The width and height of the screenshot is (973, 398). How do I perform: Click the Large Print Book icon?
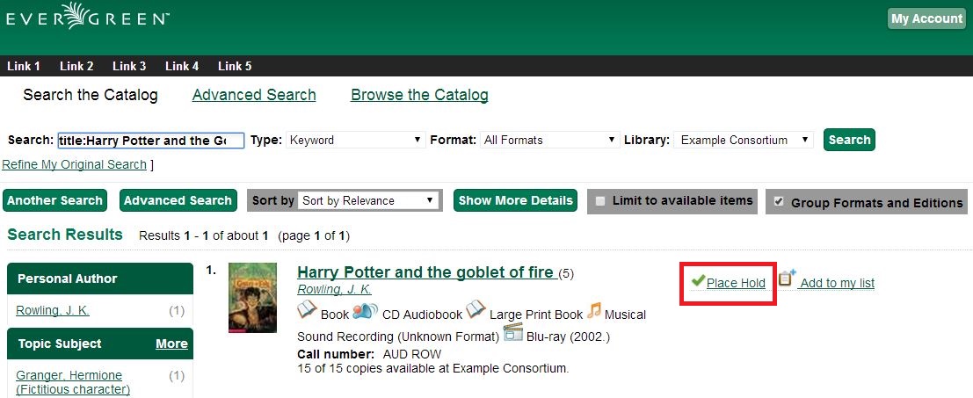pyautogui.click(x=476, y=309)
